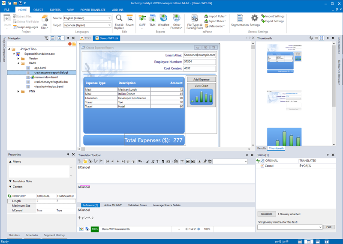Open the glossary match text dropdown
Screen dimensions: 343x244
click(x=320, y=227)
